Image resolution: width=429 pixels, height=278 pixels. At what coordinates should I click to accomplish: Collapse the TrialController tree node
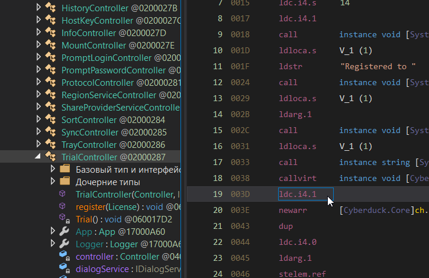39,157
